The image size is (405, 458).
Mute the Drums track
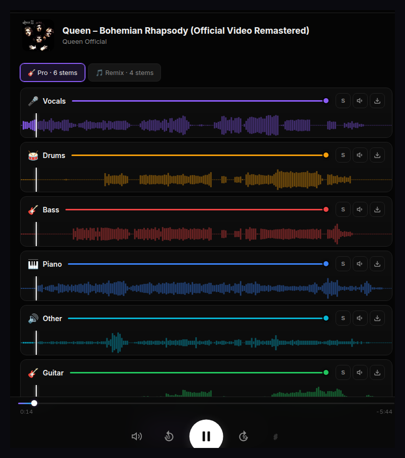[360, 155]
